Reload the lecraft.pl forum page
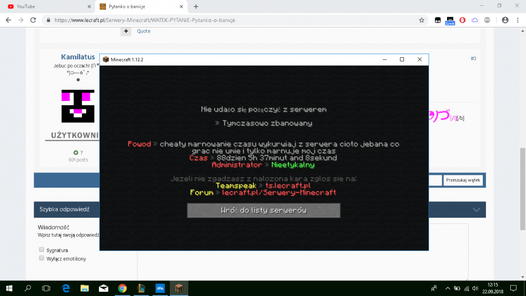 [33, 20]
